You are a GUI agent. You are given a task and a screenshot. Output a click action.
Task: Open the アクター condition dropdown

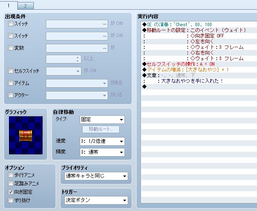[x=77, y=95]
